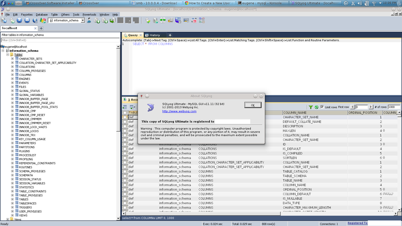This screenshot has height=226, width=402.
Task: Click the result grid horizontal scrollbar
Action: click(260, 213)
